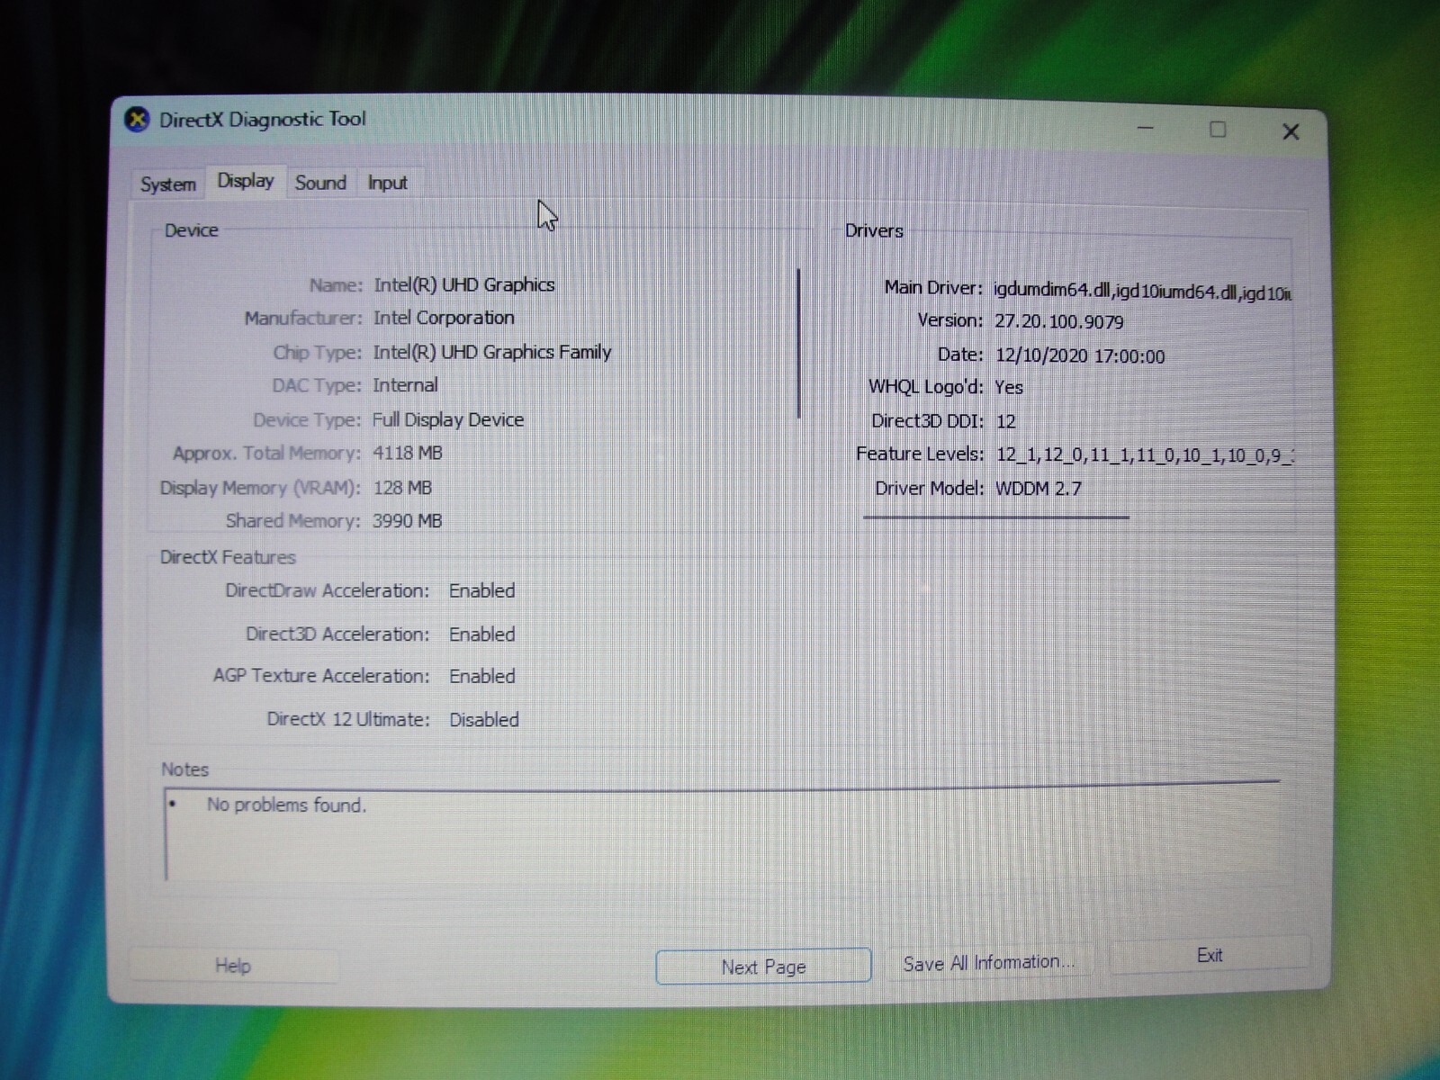This screenshot has height=1080, width=1440.
Task: Click the 'Notes' group heading
Action: [184, 769]
